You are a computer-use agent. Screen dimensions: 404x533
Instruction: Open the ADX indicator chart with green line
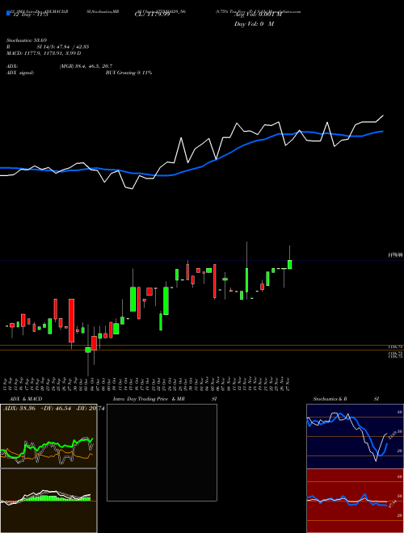(48, 436)
